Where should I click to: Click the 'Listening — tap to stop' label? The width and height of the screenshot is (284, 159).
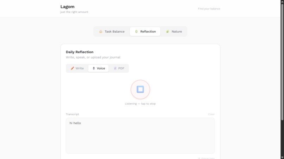click(140, 104)
